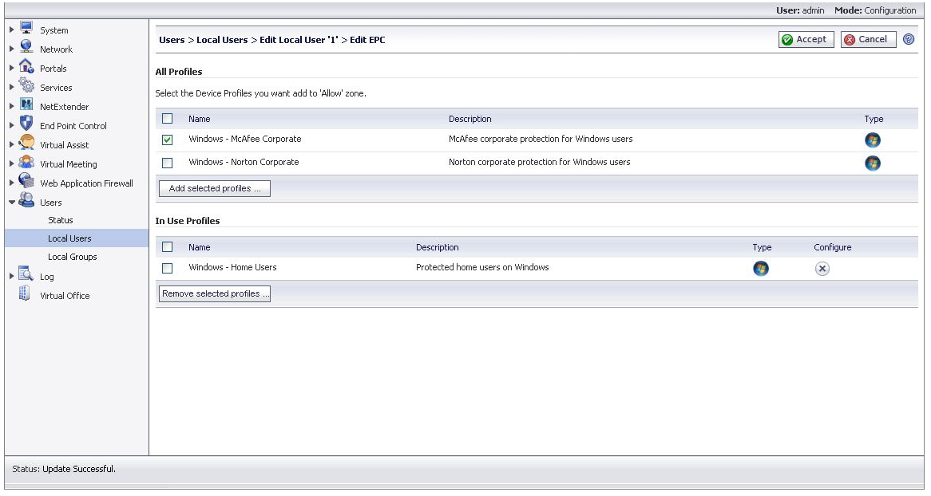Click the Cancel button
The height and width of the screenshot is (496, 931).
click(868, 39)
